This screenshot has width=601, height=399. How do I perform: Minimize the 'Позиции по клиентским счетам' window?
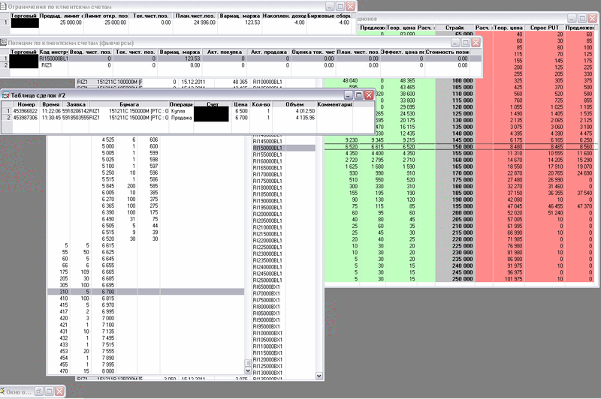[x=455, y=43]
